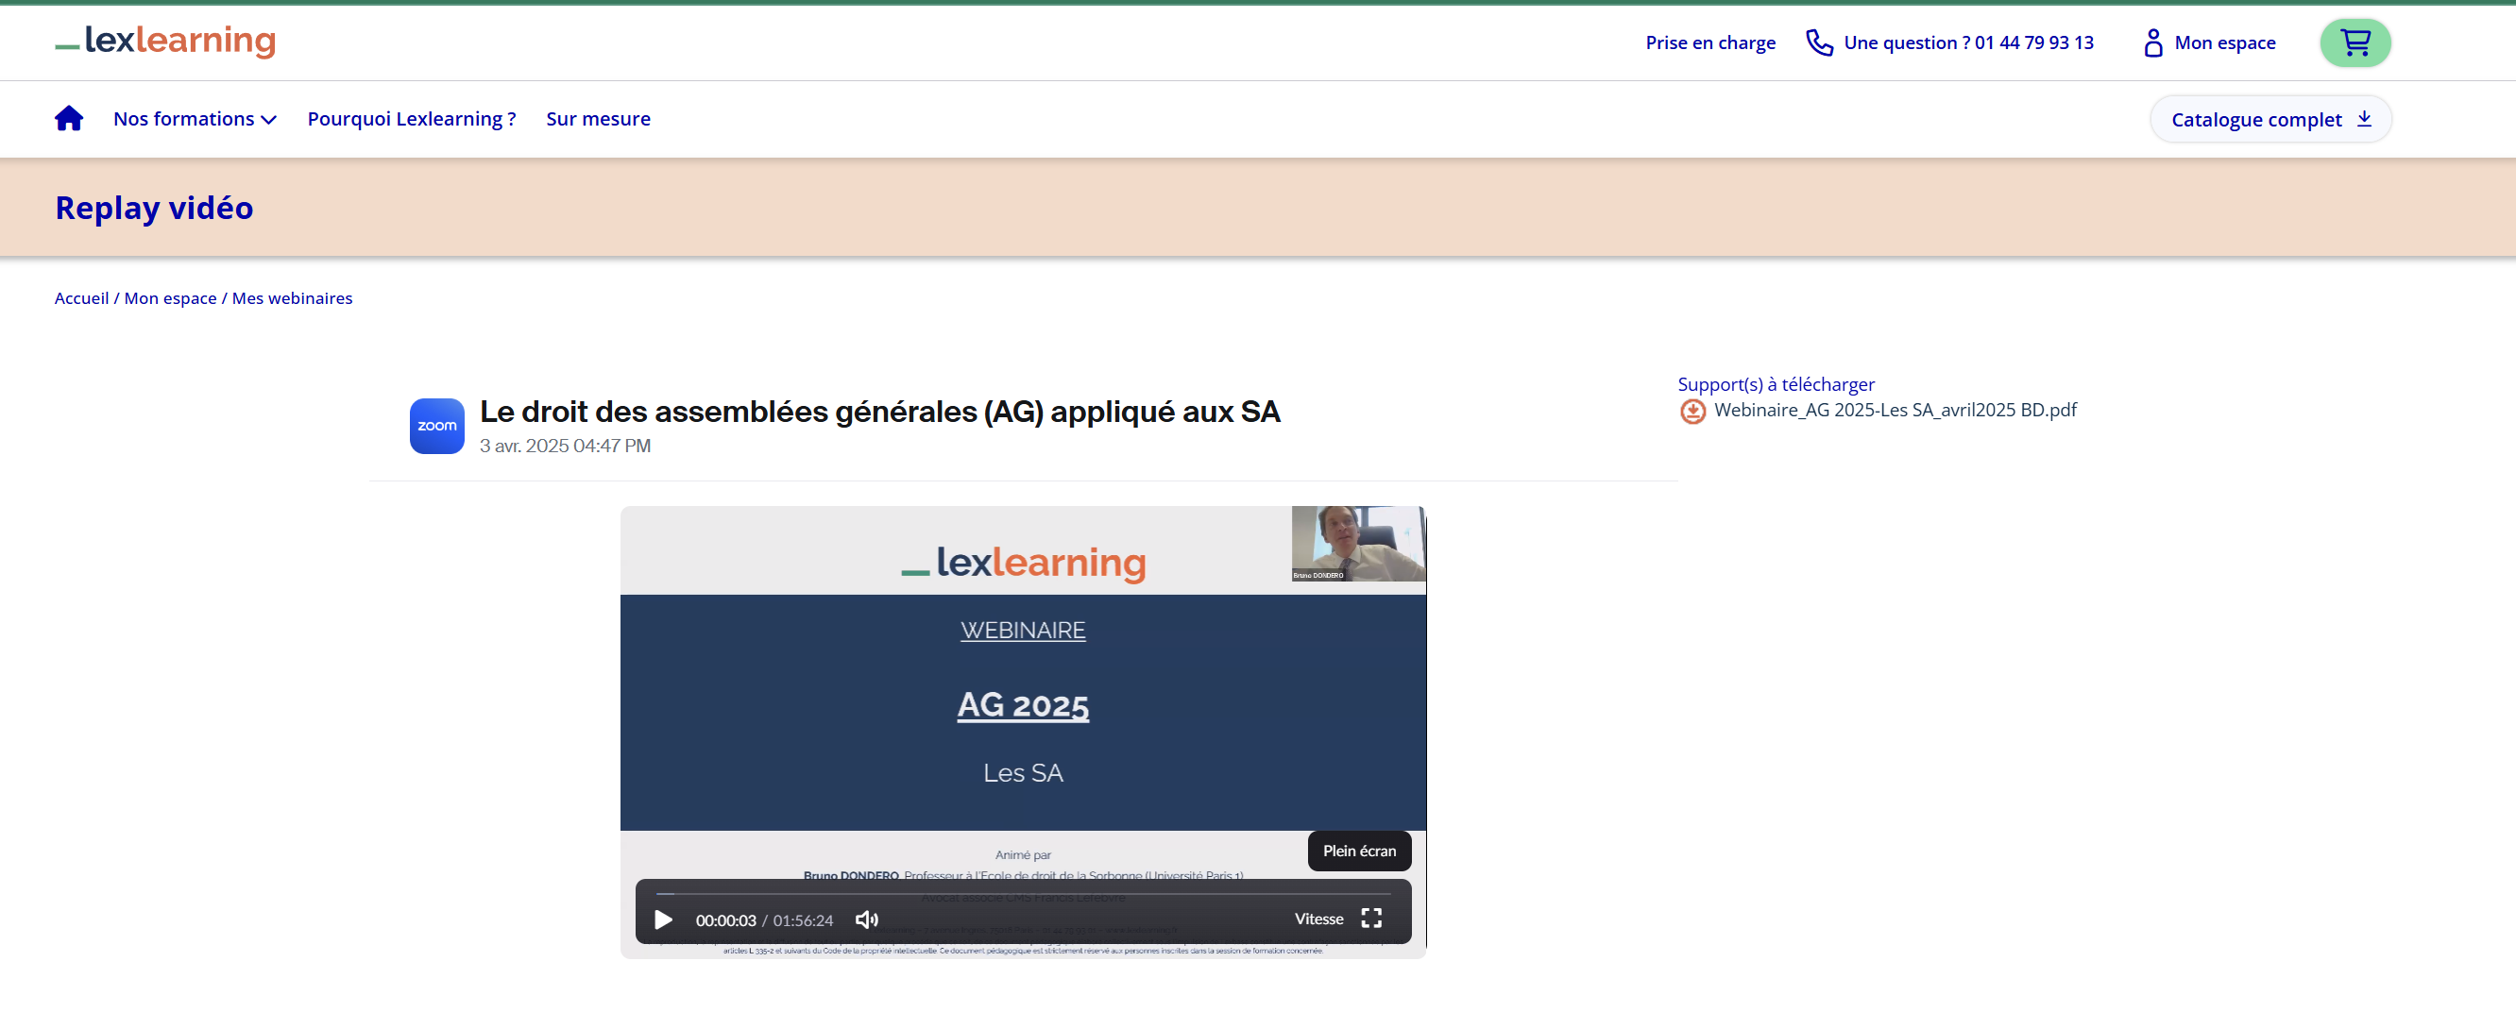
Task: Click the phone icon in header
Action: pos(1818,42)
